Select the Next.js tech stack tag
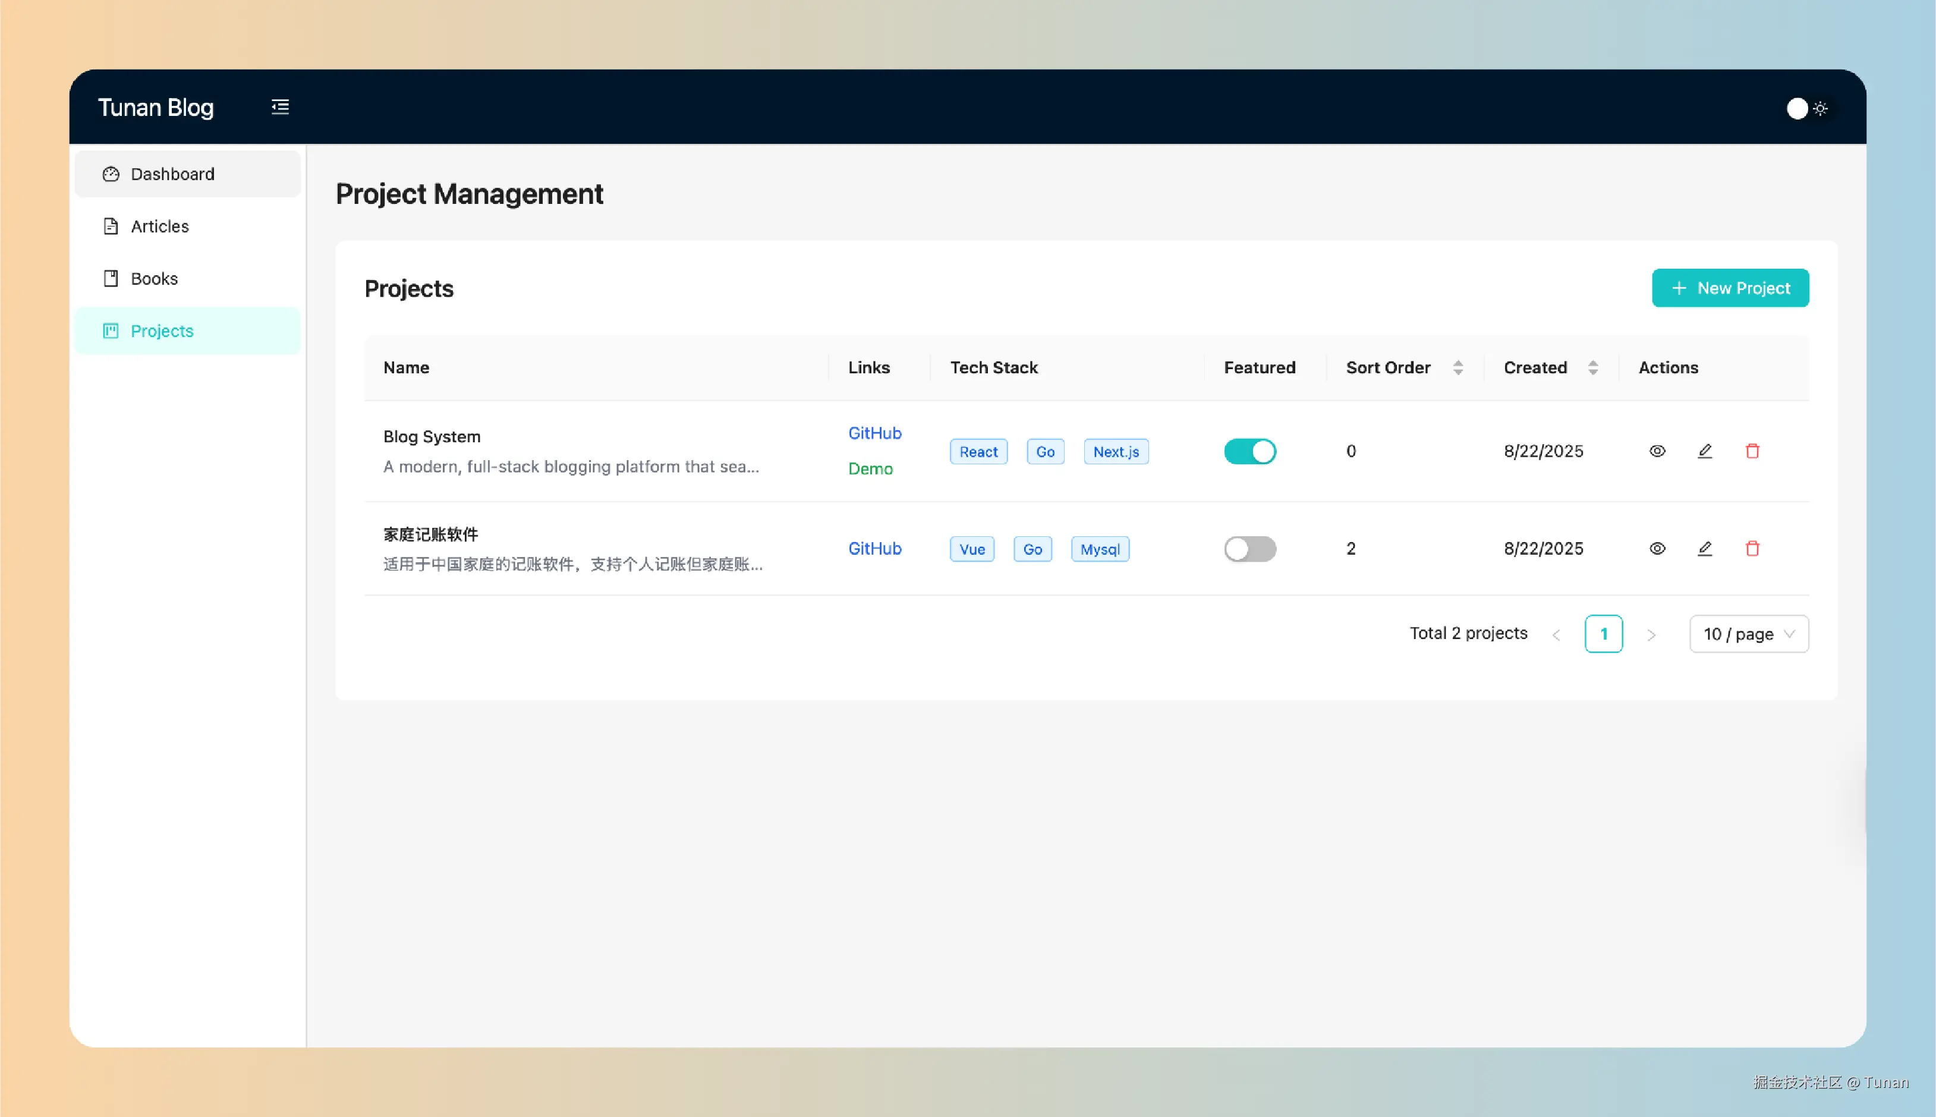Image resolution: width=1936 pixels, height=1117 pixels. pyautogui.click(x=1115, y=452)
